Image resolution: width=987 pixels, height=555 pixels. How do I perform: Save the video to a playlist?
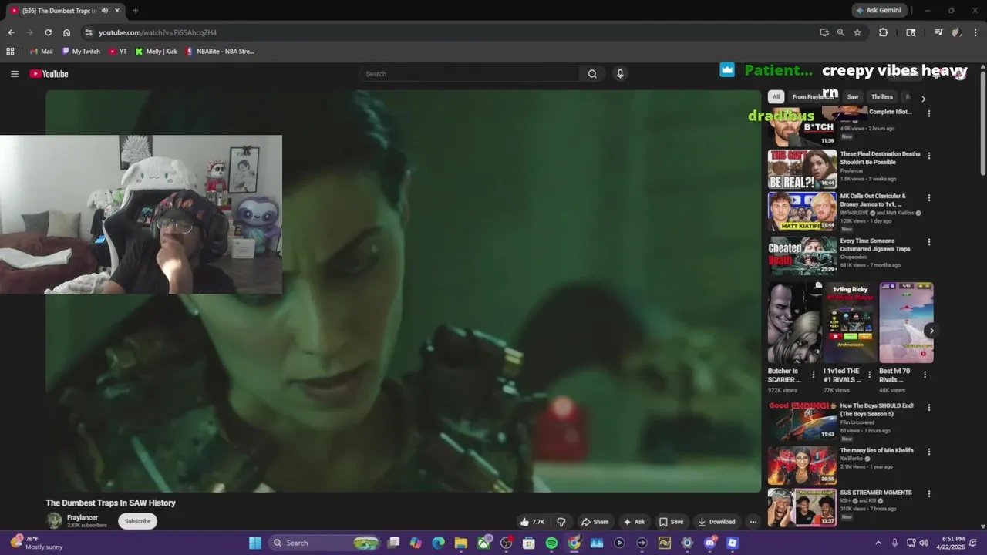point(671,522)
